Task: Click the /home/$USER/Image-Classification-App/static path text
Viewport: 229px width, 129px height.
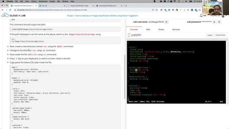Action: click(32, 29)
